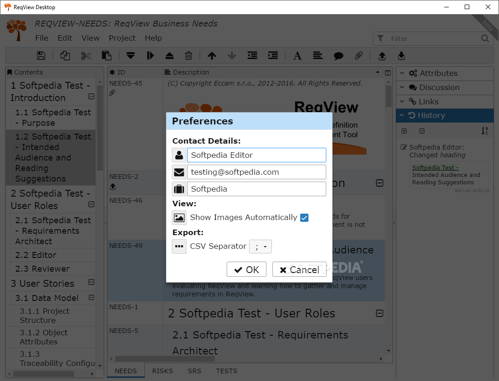
Task: Click the split view column icon
Action: (x=388, y=73)
